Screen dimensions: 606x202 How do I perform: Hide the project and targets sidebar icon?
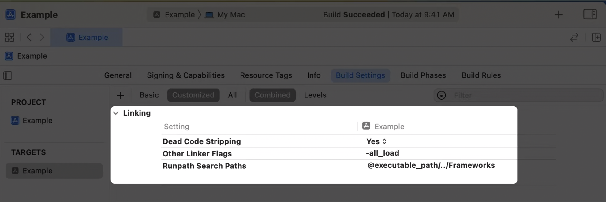click(8, 75)
